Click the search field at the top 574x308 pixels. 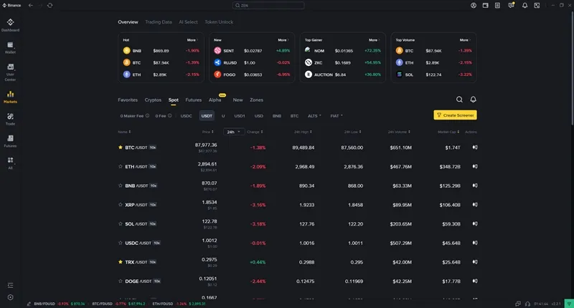287,5
